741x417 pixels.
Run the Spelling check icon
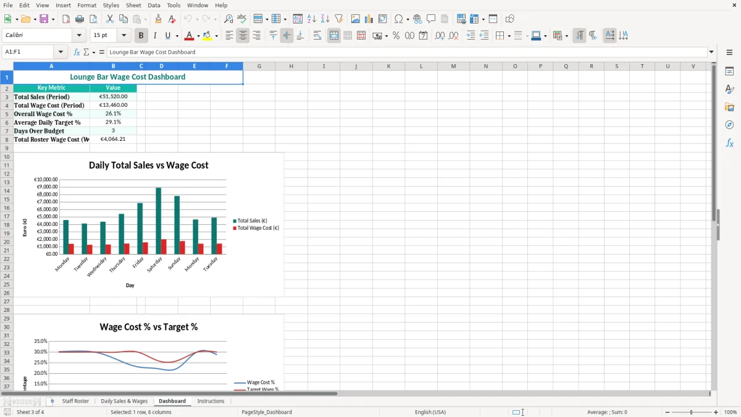point(242,19)
